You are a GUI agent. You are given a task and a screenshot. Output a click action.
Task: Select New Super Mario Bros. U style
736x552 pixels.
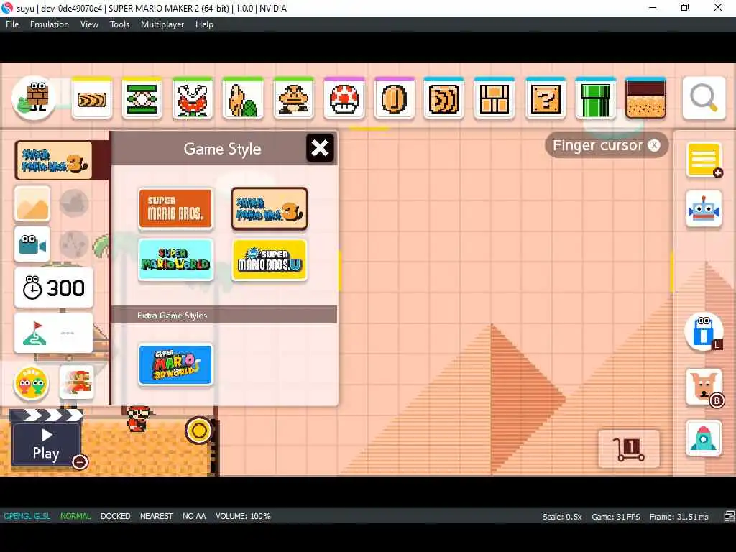click(270, 259)
